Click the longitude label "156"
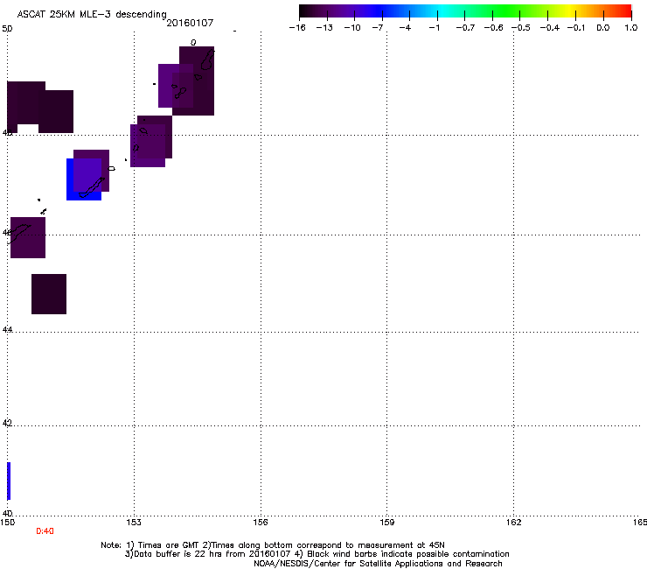647x569 pixels. 261,523
